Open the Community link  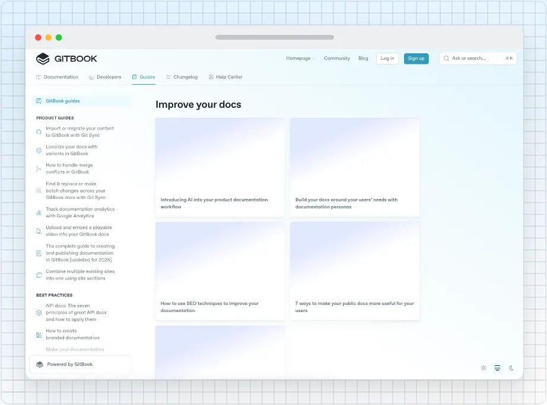coord(337,59)
